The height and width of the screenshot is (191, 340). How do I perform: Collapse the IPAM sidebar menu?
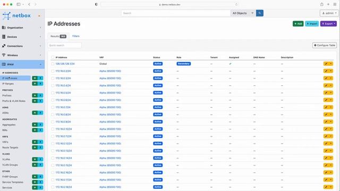point(22,64)
